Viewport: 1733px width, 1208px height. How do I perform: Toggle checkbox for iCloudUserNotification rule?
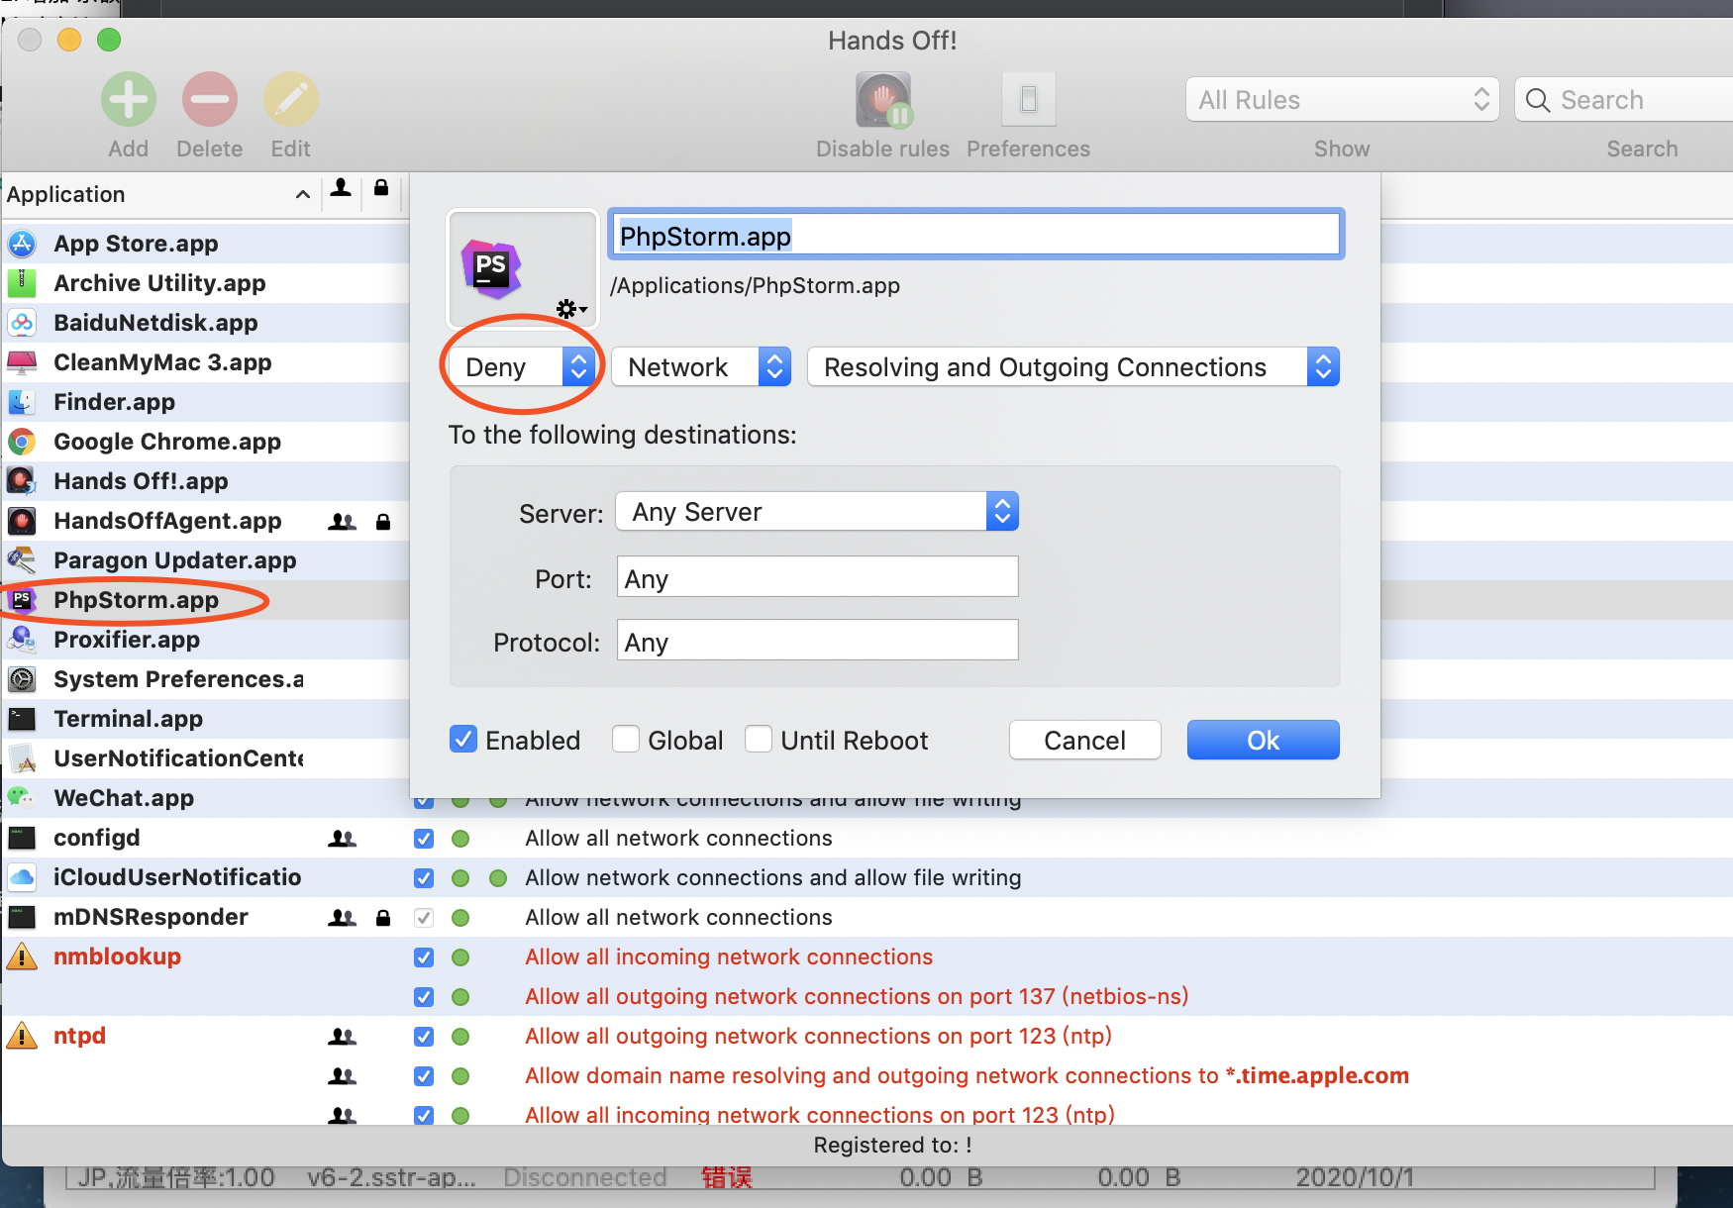[424, 878]
